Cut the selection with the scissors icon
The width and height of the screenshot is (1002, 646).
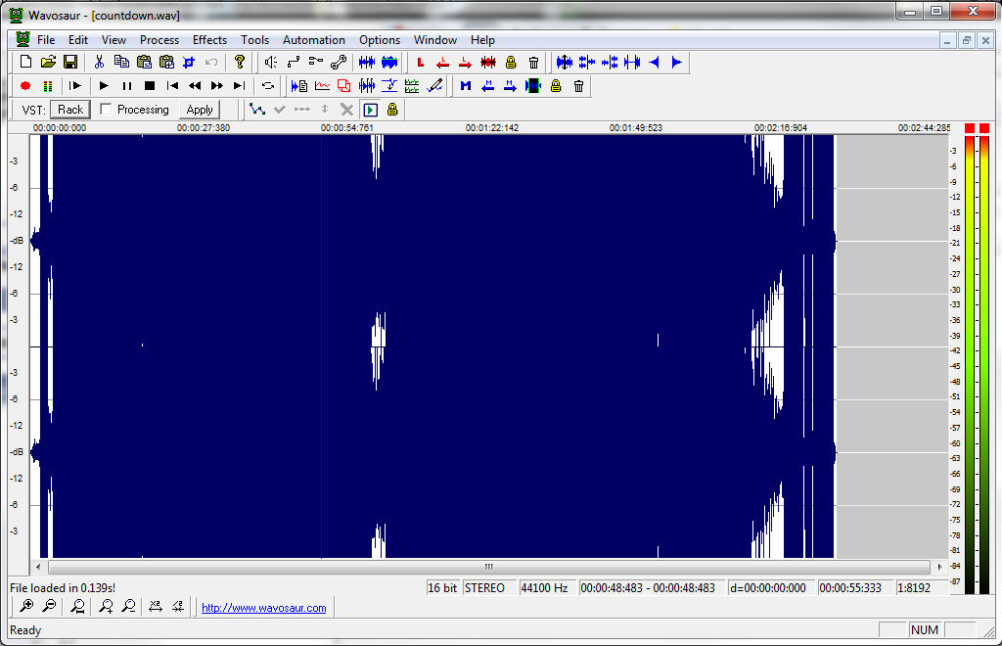pyautogui.click(x=99, y=62)
